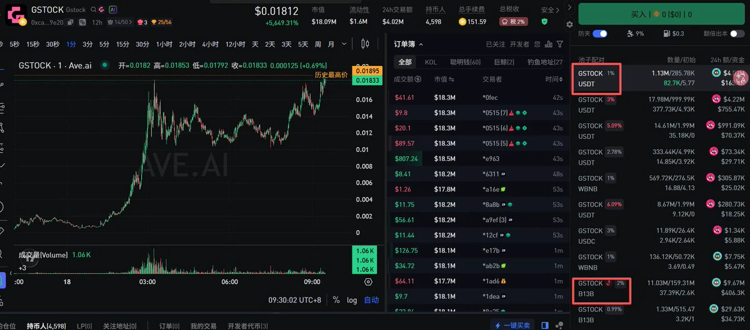750x330 pixels.
Task: Click the 税 2% tax badge
Action: click(x=513, y=21)
